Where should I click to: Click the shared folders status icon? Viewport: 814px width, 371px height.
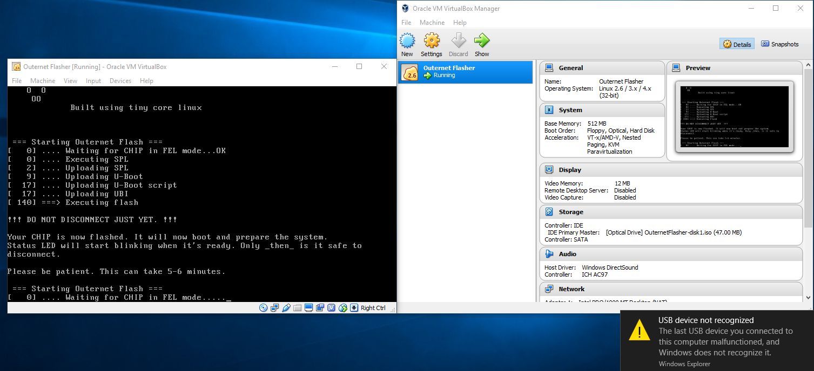point(298,308)
